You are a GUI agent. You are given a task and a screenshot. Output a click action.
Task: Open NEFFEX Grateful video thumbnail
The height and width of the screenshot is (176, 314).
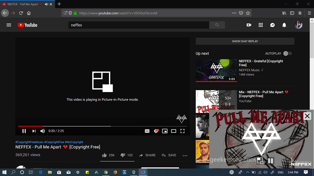click(x=216, y=70)
